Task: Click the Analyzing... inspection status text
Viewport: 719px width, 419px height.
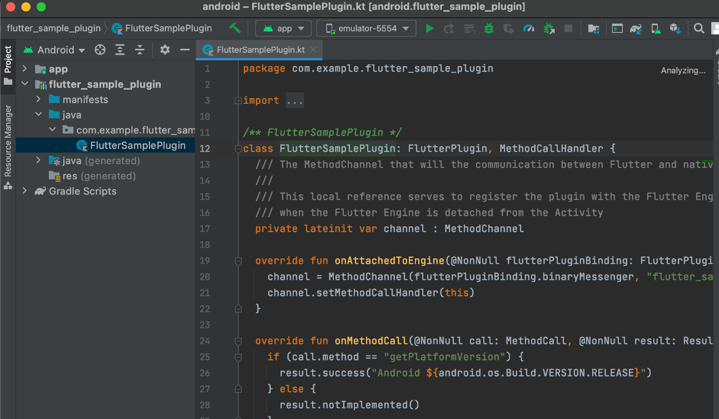Action: [x=683, y=71]
